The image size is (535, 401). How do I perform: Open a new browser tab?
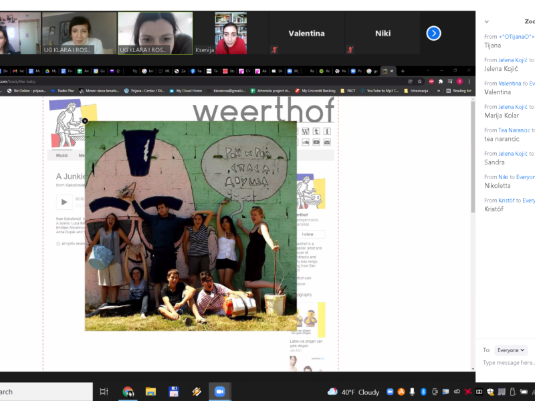[403, 72]
